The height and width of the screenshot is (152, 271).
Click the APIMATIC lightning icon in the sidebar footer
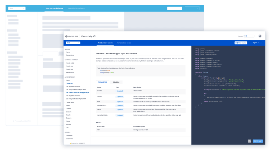point(70,143)
